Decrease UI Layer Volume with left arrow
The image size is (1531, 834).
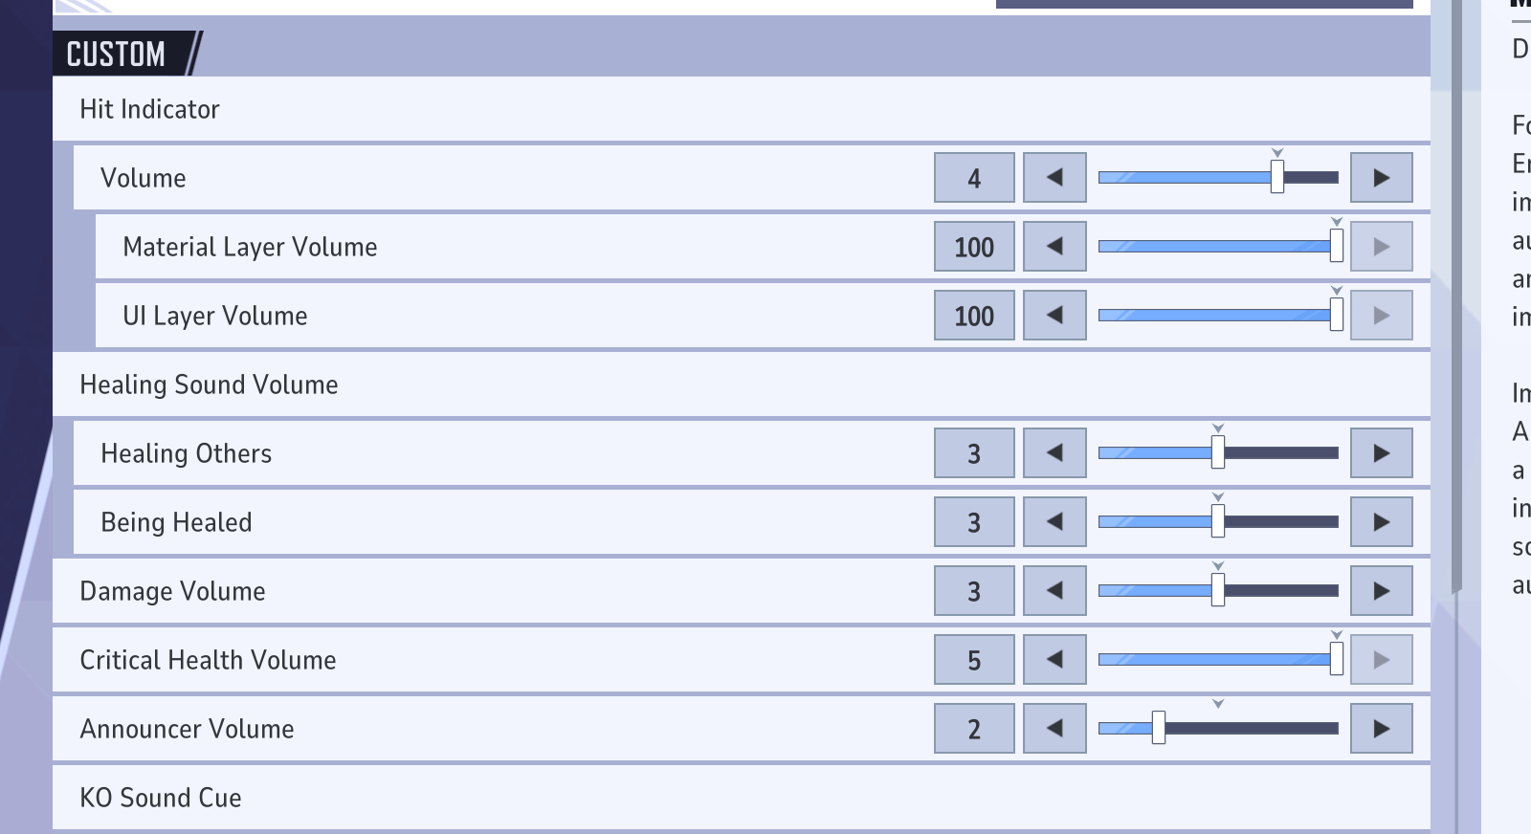click(x=1054, y=316)
